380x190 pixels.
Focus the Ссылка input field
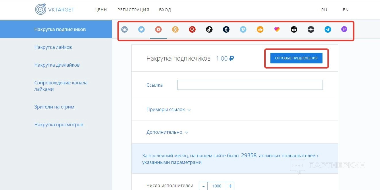point(250,85)
